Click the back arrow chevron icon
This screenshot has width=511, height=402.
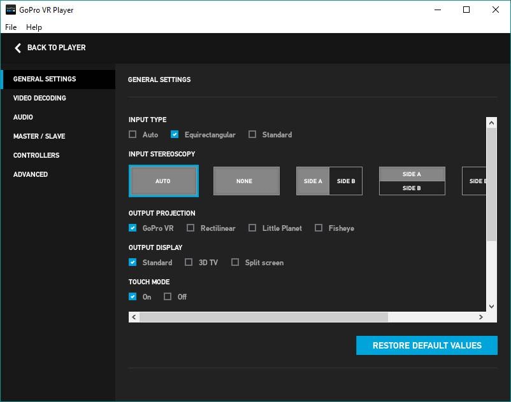tap(18, 48)
